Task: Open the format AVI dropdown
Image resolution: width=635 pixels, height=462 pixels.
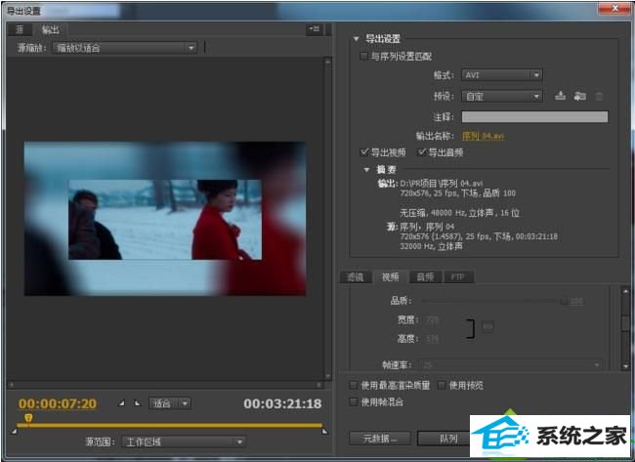Action: click(x=502, y=75)
